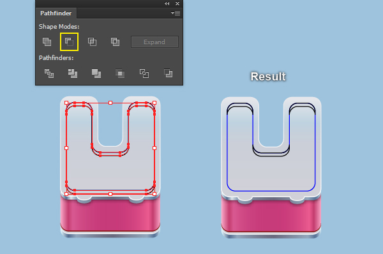Click the bottom-center selection handle
Screen dimensions: 383x254
coord(110,194)
